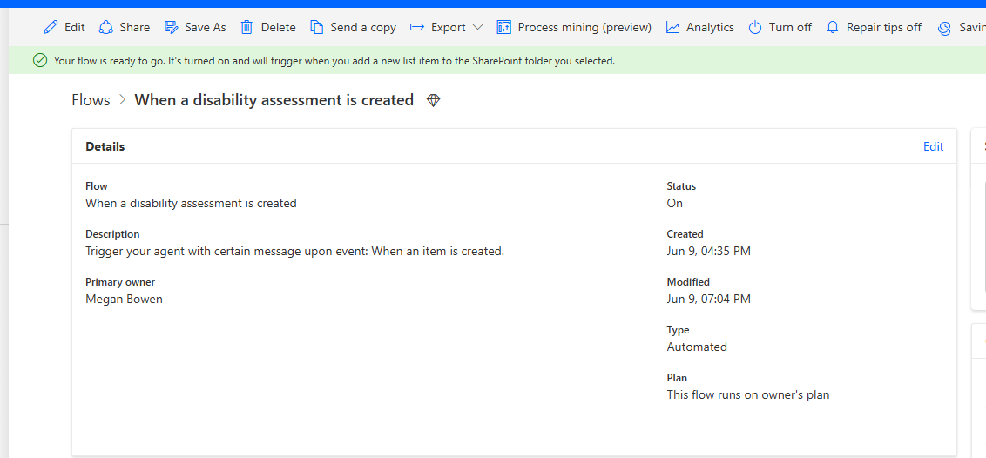Click the Share icon in toolbar
This screenshot has width=986, height=458.
(106, 27)
